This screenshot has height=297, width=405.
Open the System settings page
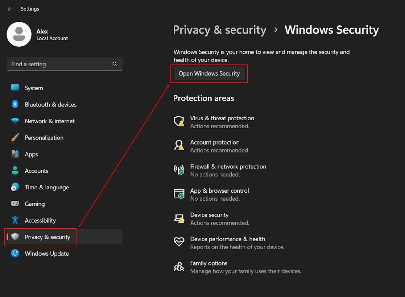tap(34, 88)
